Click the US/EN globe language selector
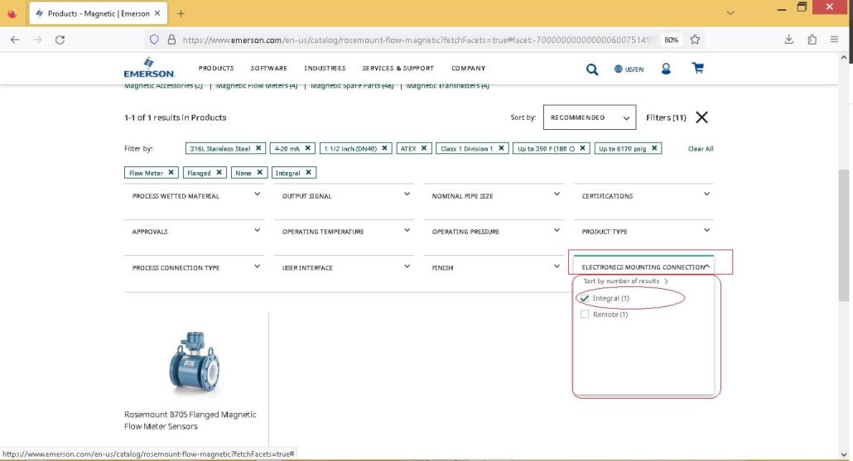 629,69
